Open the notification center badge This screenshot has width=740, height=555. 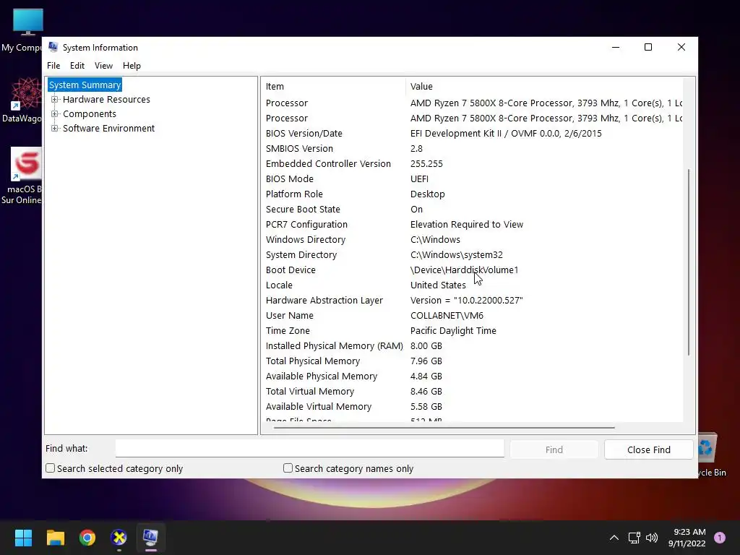pyautogui.click(x=720, y=538)
